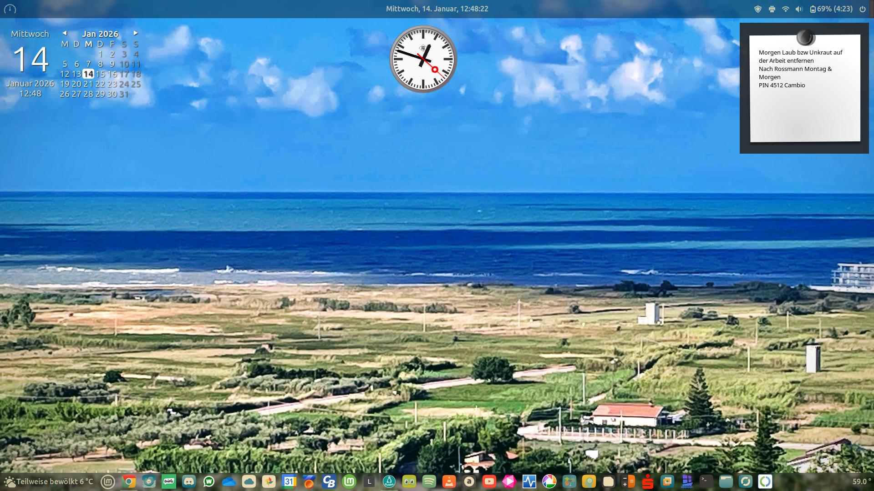Launch Discord from the taskbar

click(x=189, y=481)
